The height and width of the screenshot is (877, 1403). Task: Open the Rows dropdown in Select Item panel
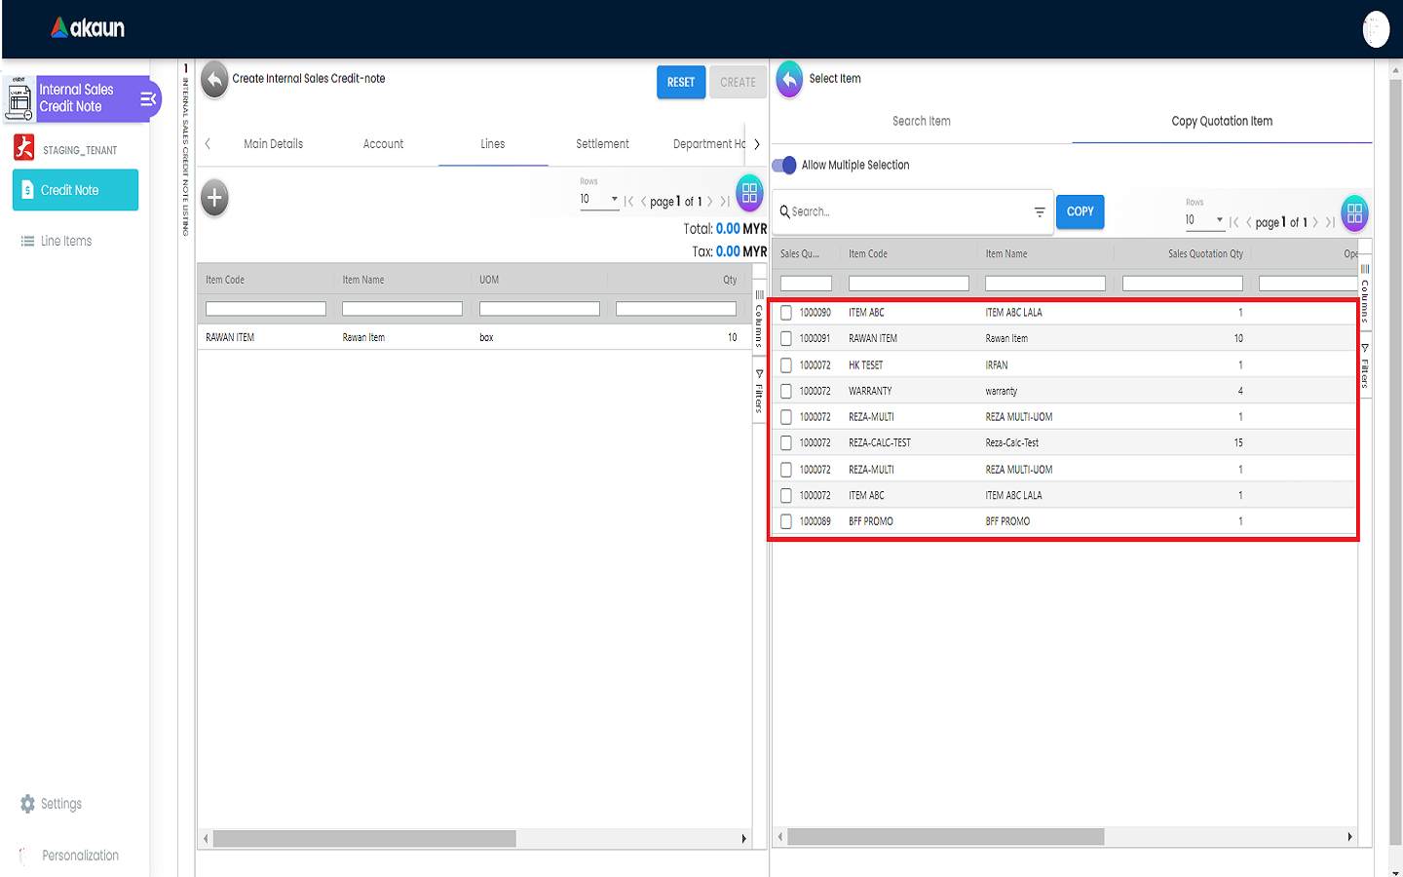(x=1204, y=220)
